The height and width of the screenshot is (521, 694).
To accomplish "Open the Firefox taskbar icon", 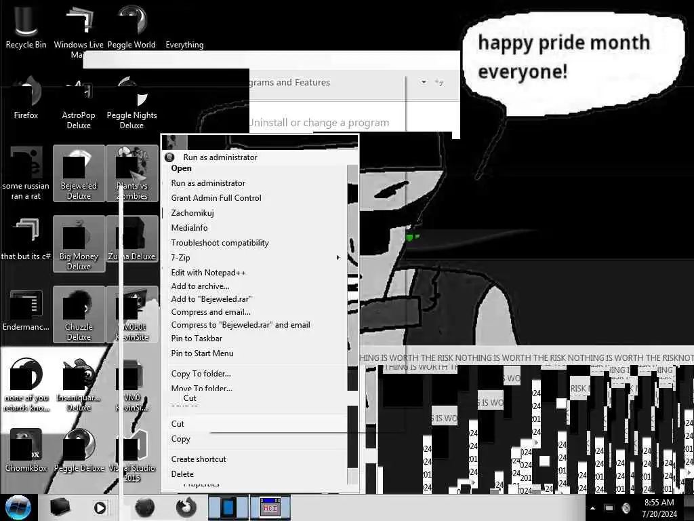I will (186, 507).
